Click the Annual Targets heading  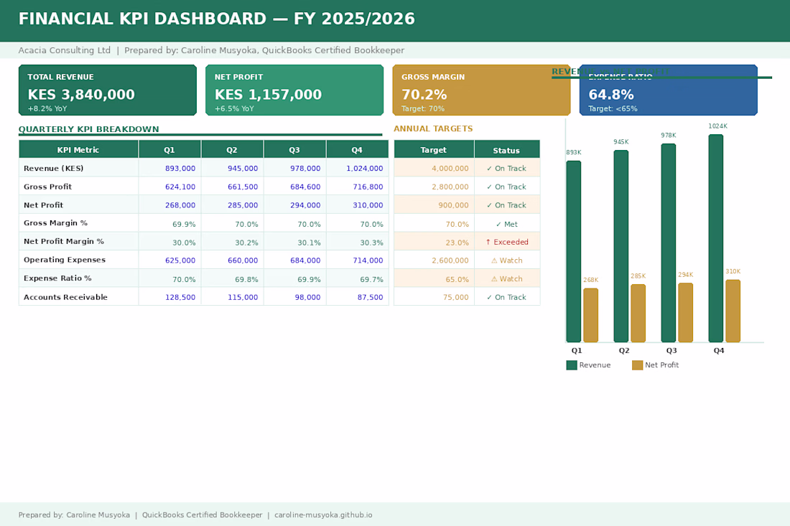(433, 129)
